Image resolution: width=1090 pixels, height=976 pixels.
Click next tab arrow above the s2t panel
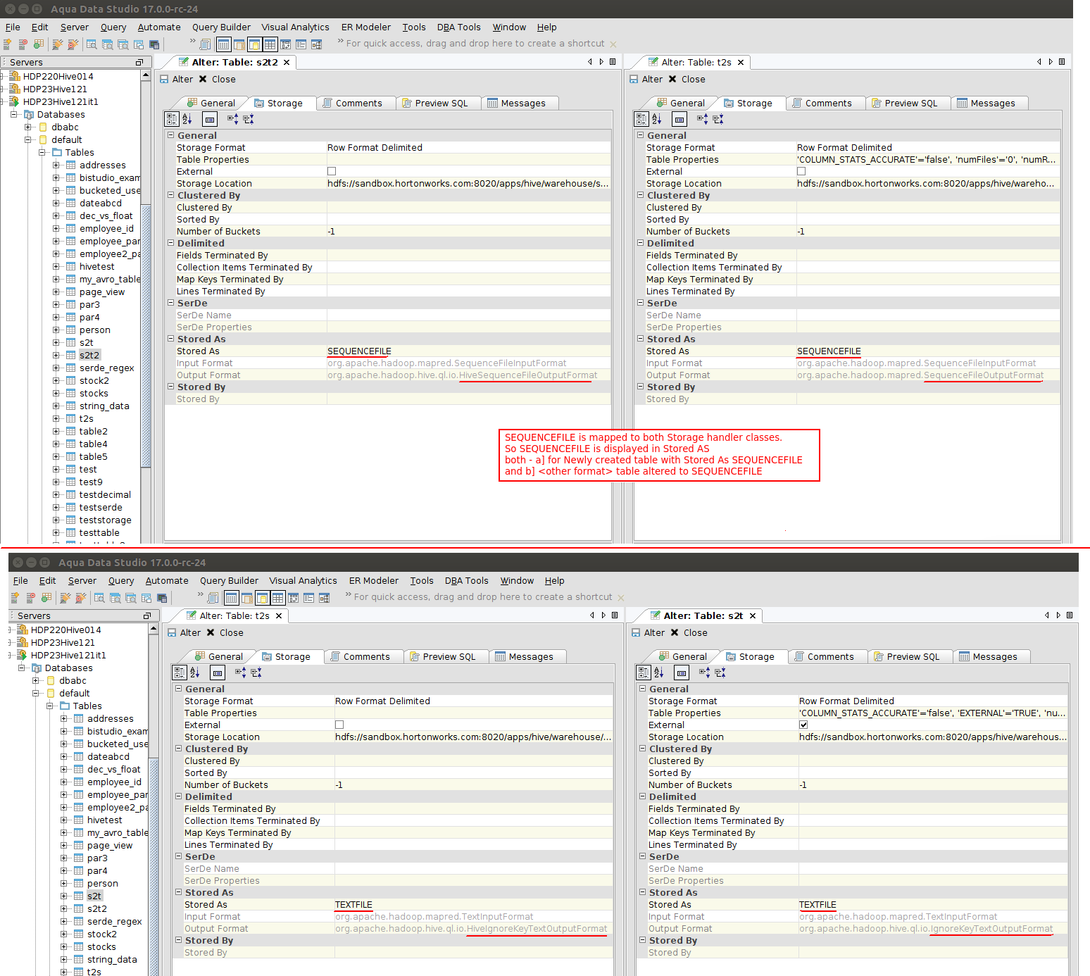click(x=1058, y=615)
